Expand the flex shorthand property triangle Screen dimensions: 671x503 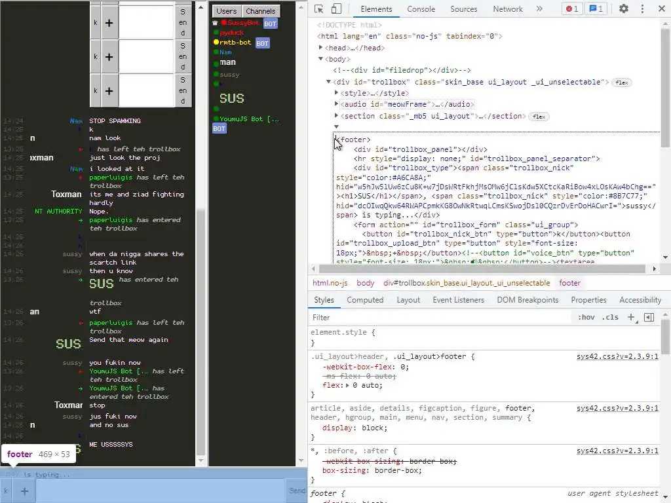347,385
